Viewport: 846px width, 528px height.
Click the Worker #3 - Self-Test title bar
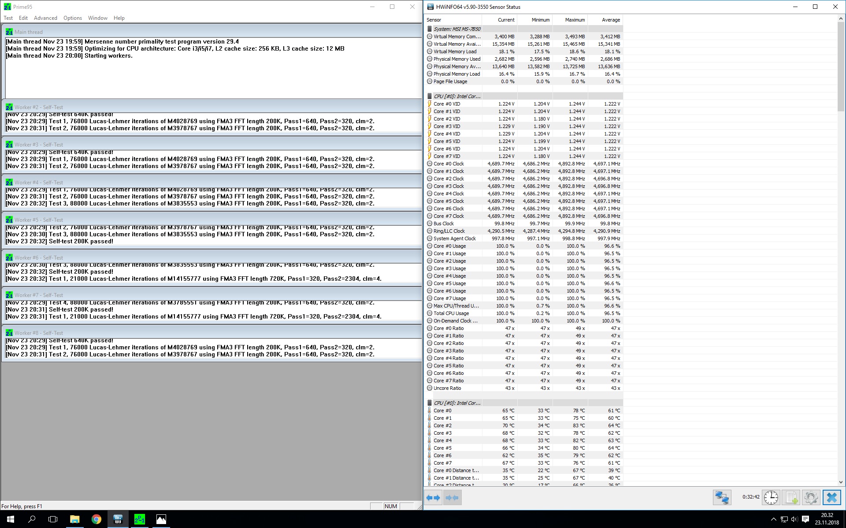(211, 144)
